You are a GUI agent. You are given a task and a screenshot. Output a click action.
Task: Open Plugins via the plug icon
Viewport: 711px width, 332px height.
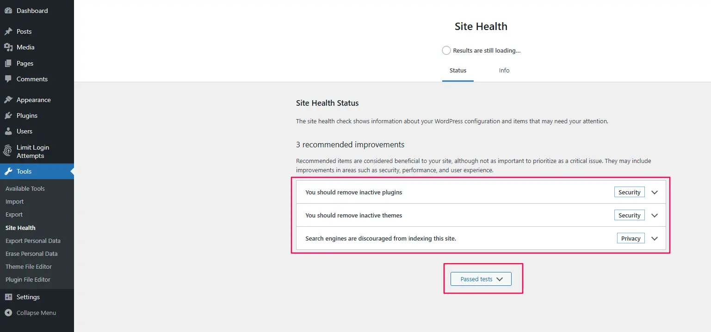(8, 115)
